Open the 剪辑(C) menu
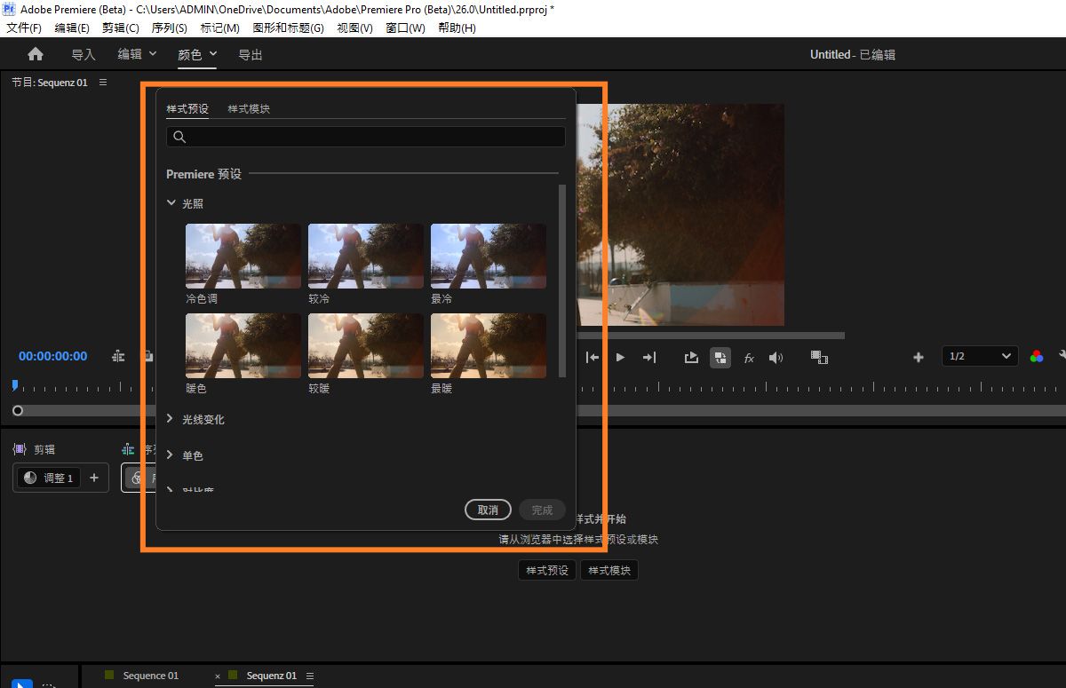The width and height of the screenshot is (1066, 688). [x=121, y=28]
